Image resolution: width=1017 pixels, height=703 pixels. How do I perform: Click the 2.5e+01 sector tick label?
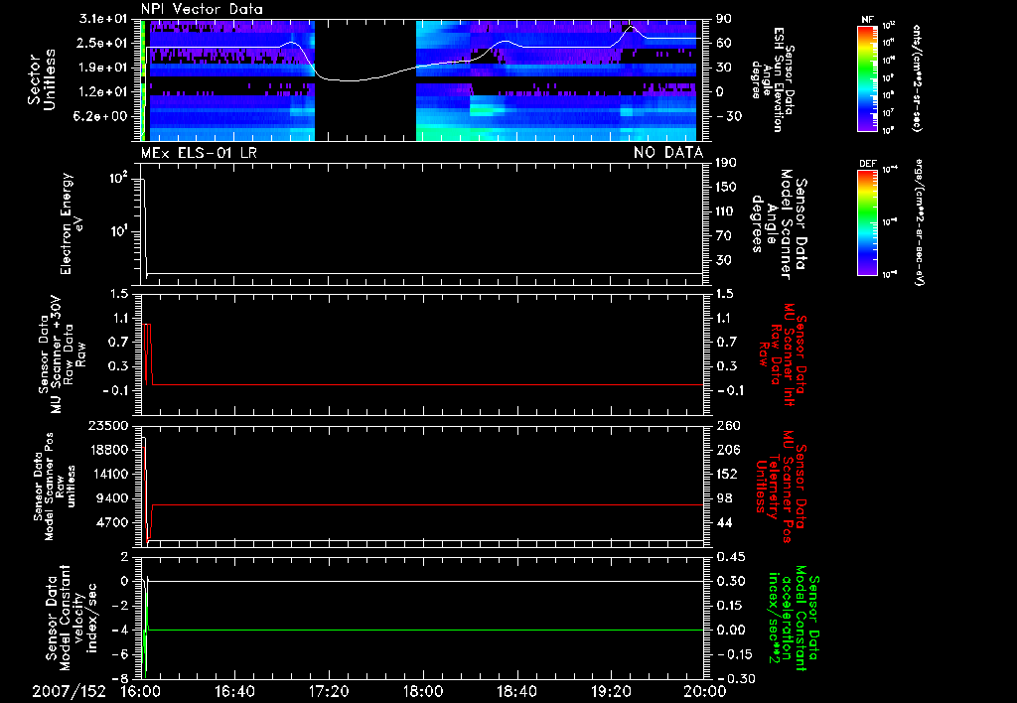point(103,43)
